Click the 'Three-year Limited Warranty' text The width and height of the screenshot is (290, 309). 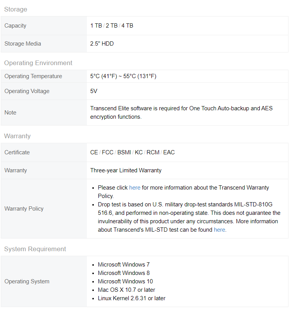126,170
